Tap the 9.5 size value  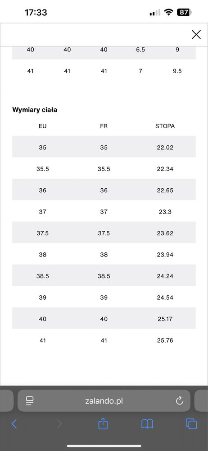click(x=177, y=71)
